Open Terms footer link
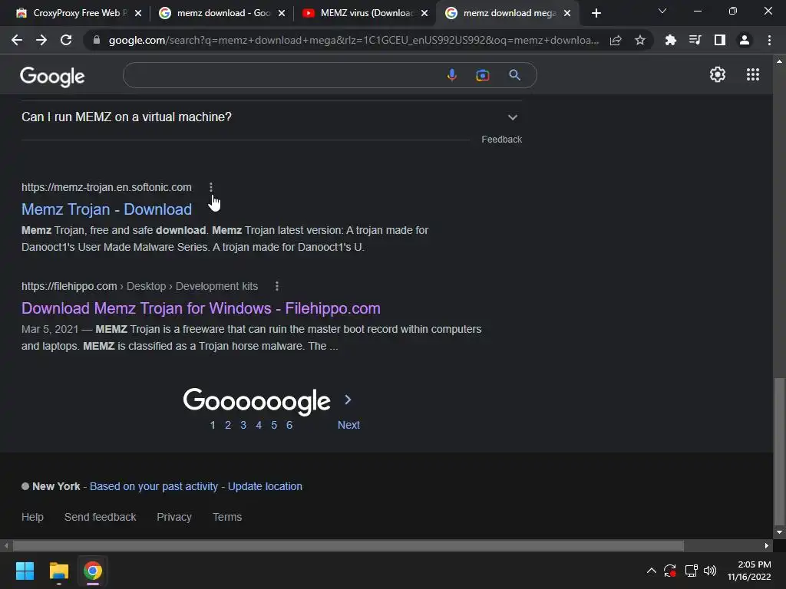Viewport: 786px width, 589px height. tap(227, 517)
